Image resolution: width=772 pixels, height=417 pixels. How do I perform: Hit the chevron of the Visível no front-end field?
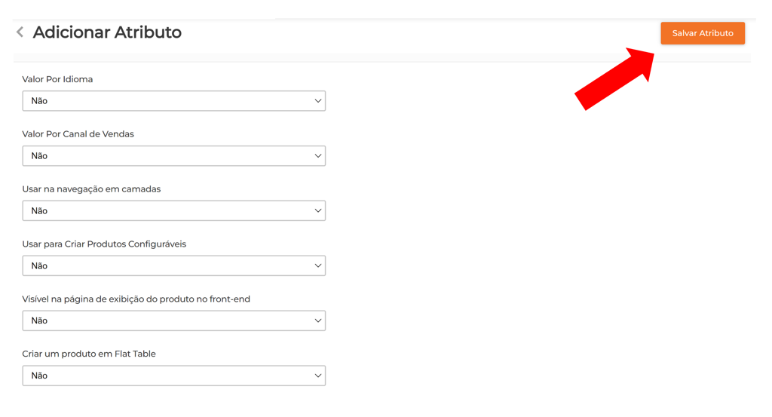point(317,321)
